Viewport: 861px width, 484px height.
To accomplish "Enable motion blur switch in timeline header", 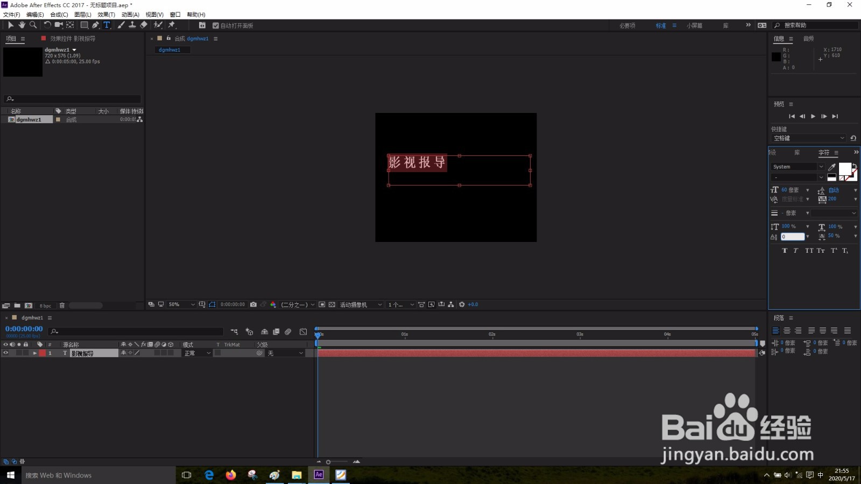I will (x=288, y=332).
